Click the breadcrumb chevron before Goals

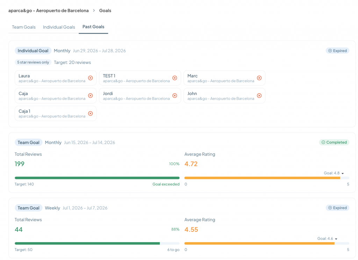pyautogui.click(x=94, y=10)
